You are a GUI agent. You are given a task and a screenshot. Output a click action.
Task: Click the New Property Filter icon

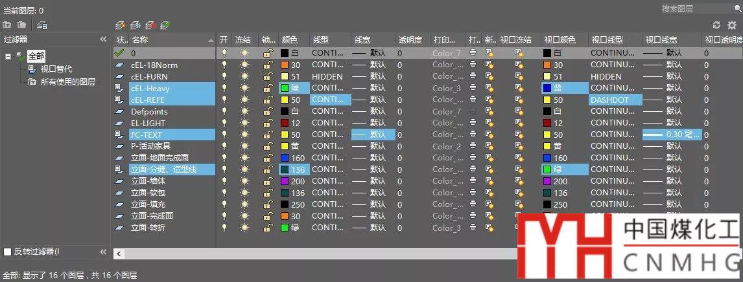pos(6,25)
